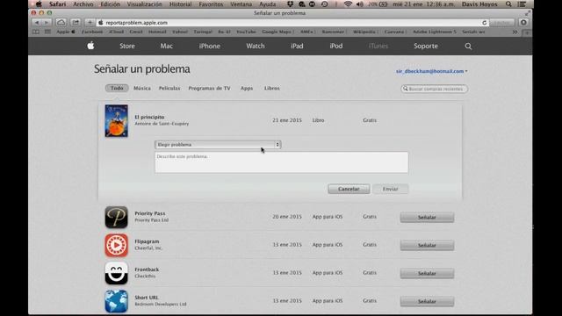The height and width of the screenshot is (316, 562).
Task: Click Señalar for Priority Pass
Action: tap(427, 217)
